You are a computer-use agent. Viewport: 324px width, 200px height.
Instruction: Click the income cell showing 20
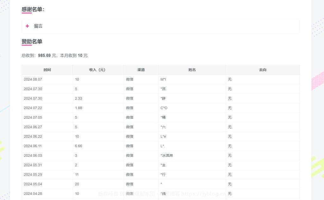(77, 184)
